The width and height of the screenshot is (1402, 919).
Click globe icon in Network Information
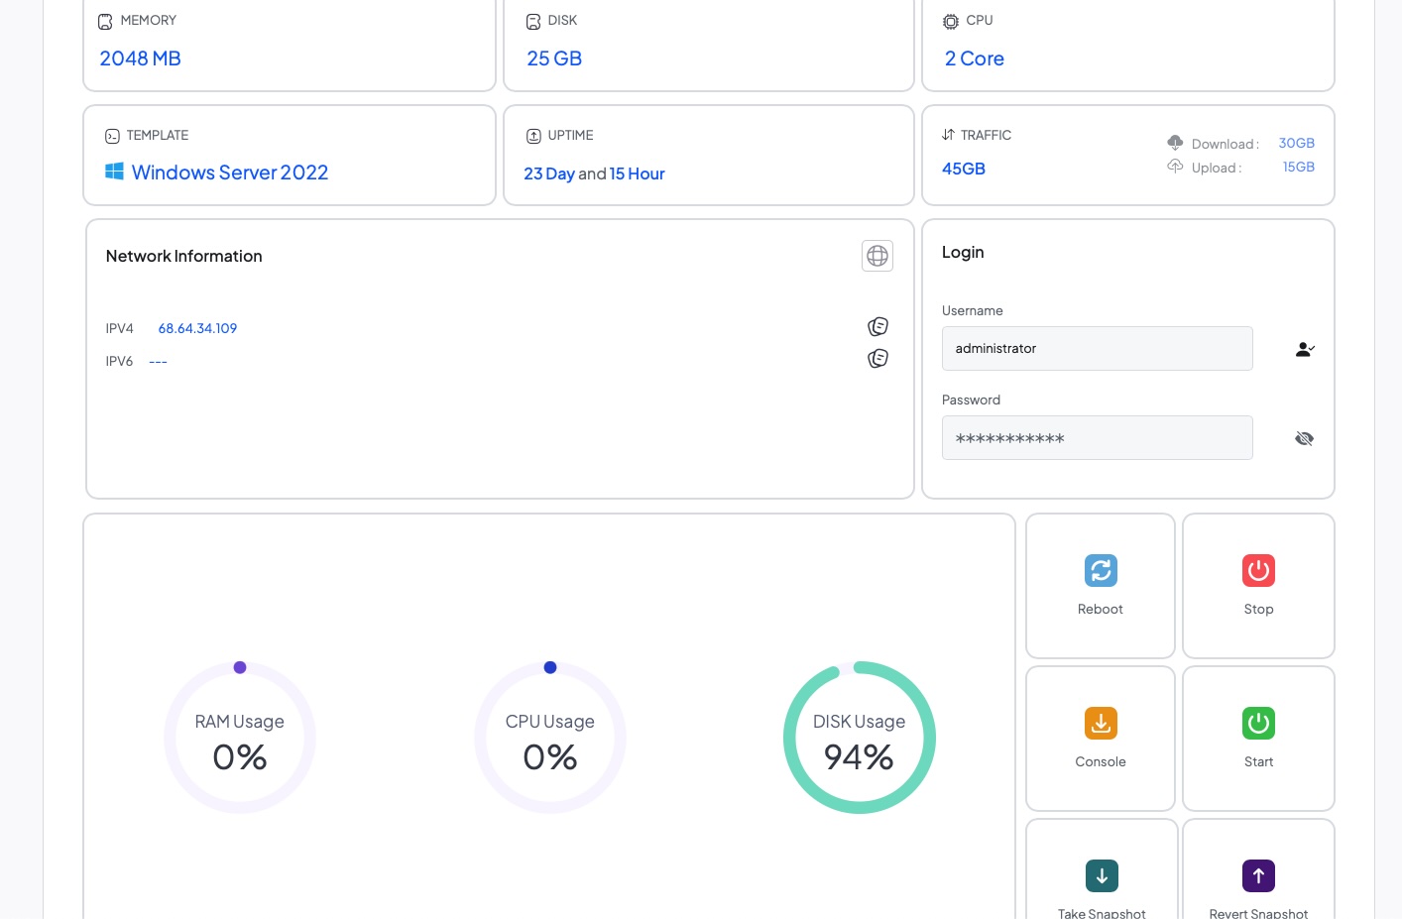click(x=877, y=256)
